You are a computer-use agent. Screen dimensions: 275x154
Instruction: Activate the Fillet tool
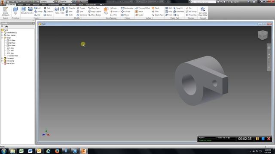point(62,11)
